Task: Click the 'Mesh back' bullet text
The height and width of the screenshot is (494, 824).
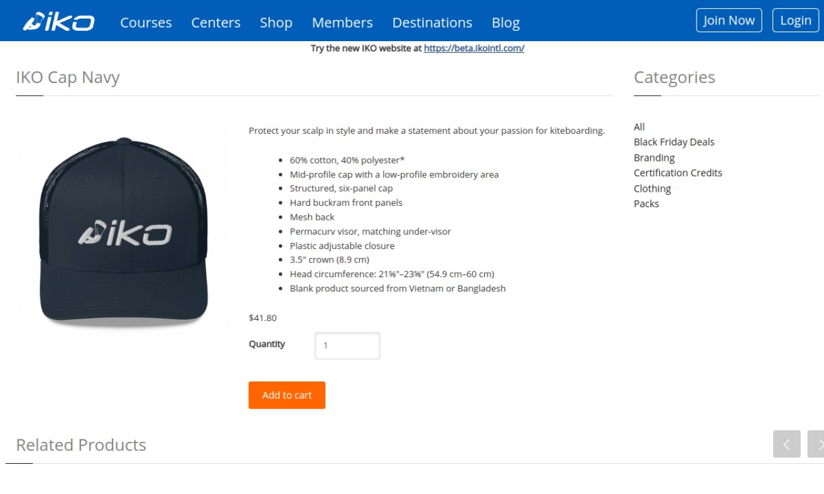Action: tap(312, 217)
